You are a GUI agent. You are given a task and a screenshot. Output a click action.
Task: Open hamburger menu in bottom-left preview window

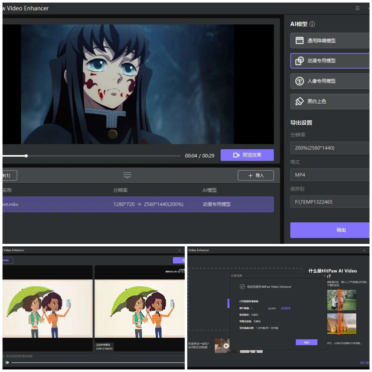[x=180, y=250]
